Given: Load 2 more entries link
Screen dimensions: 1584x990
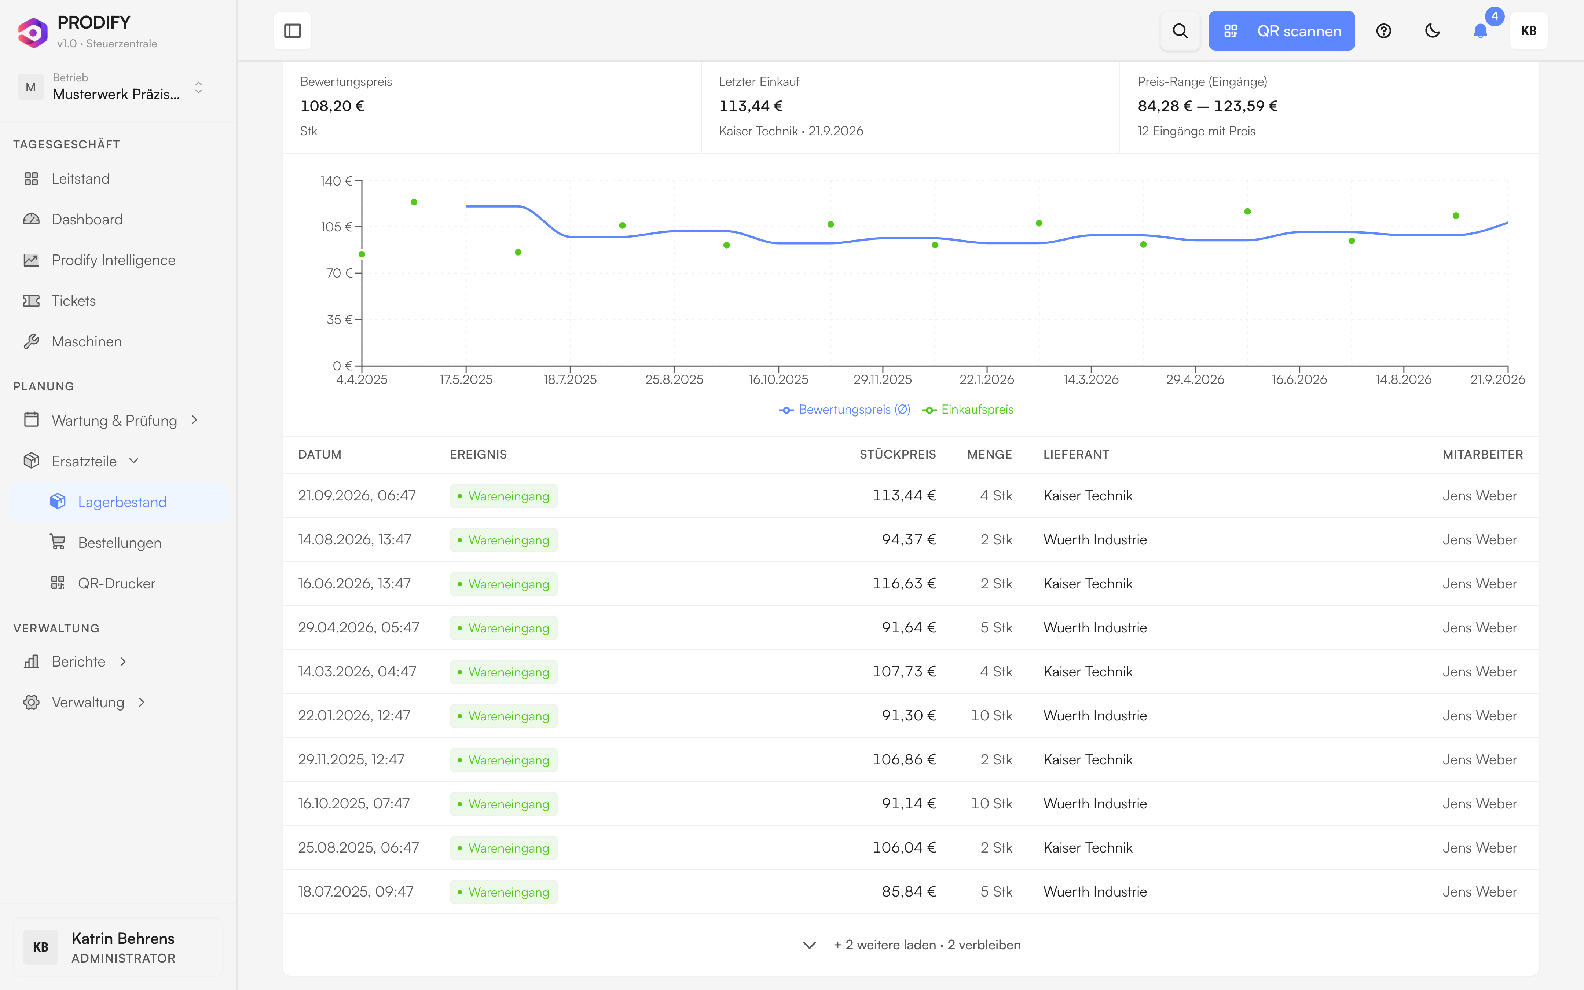Looking at the screenshot, I should pyautogui.click(x=927, y=945).
